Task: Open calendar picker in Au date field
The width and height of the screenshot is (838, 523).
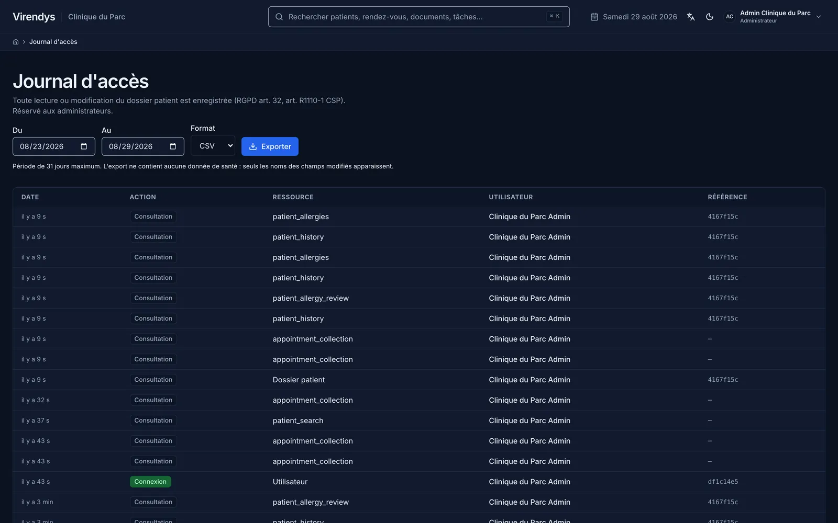Action: 173,146
